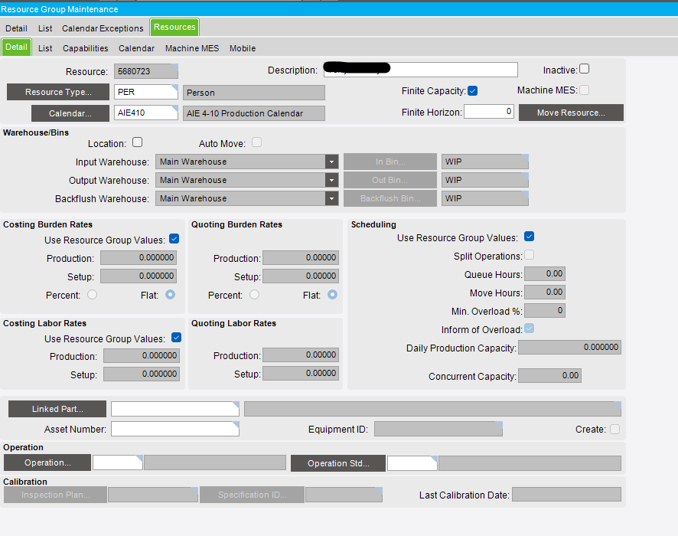Click the Asset Number text field
Screen dimensions: 678x536
tap(174, 429)
